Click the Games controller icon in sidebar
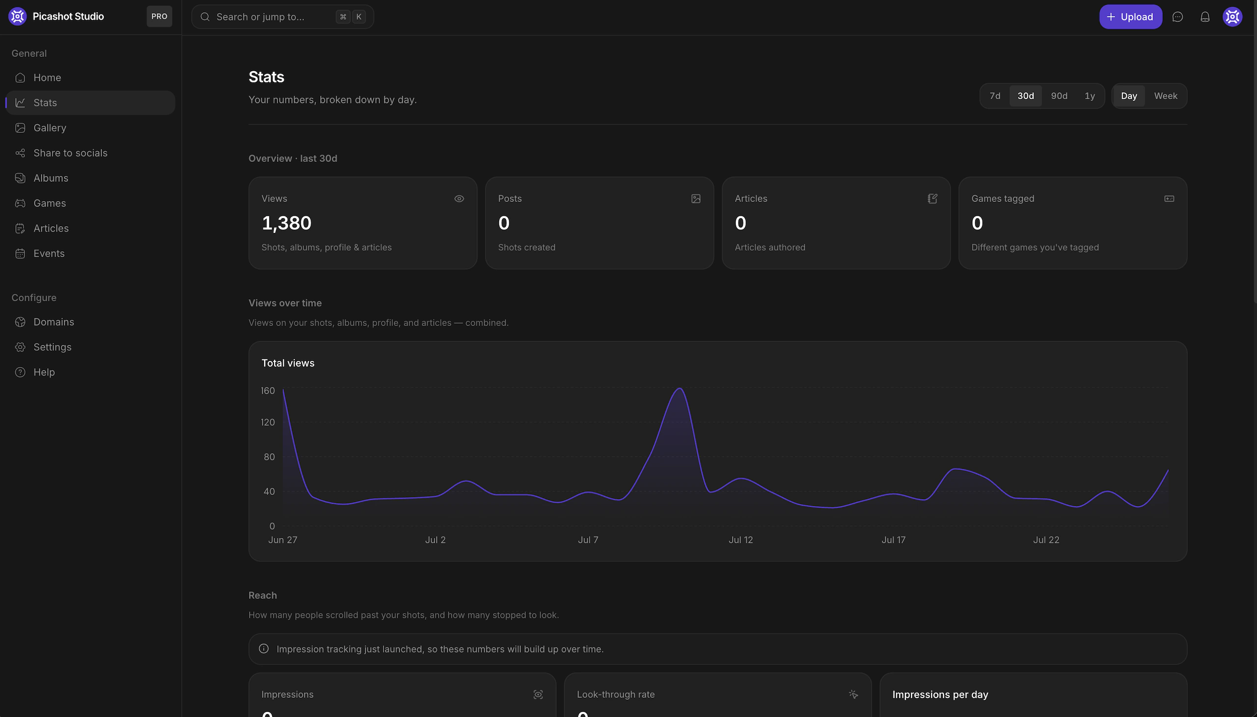Viewport: 1257px width, 717px height. (20, 204)
